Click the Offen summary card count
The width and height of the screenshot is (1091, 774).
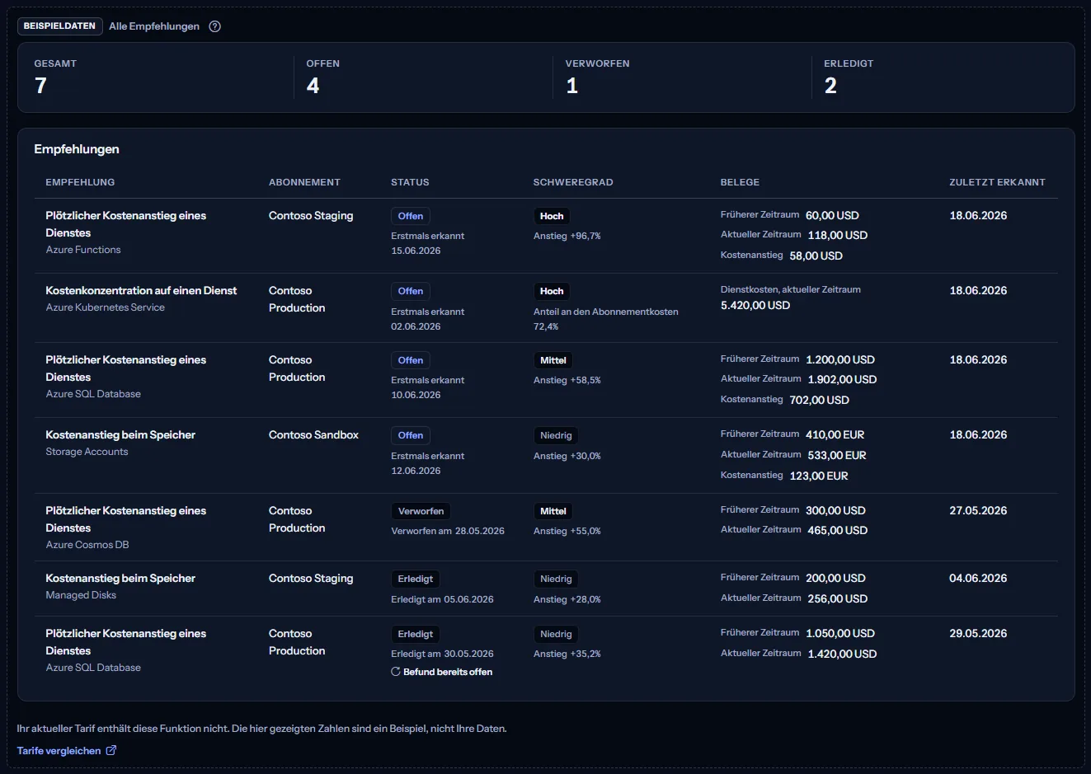click(313, 86)
